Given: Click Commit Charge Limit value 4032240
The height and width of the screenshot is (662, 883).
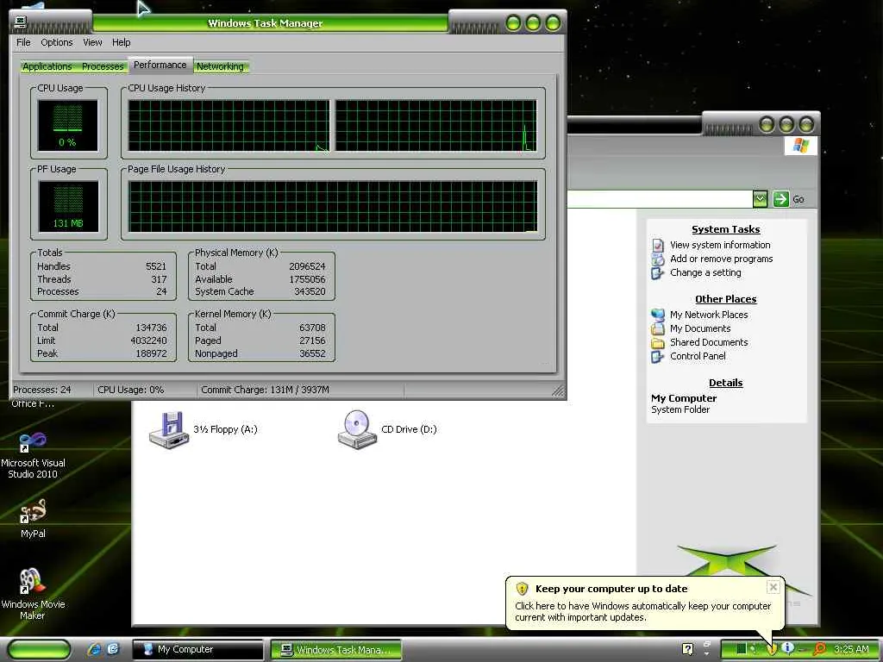Looking at the screenshot, I should coord(148,340).
